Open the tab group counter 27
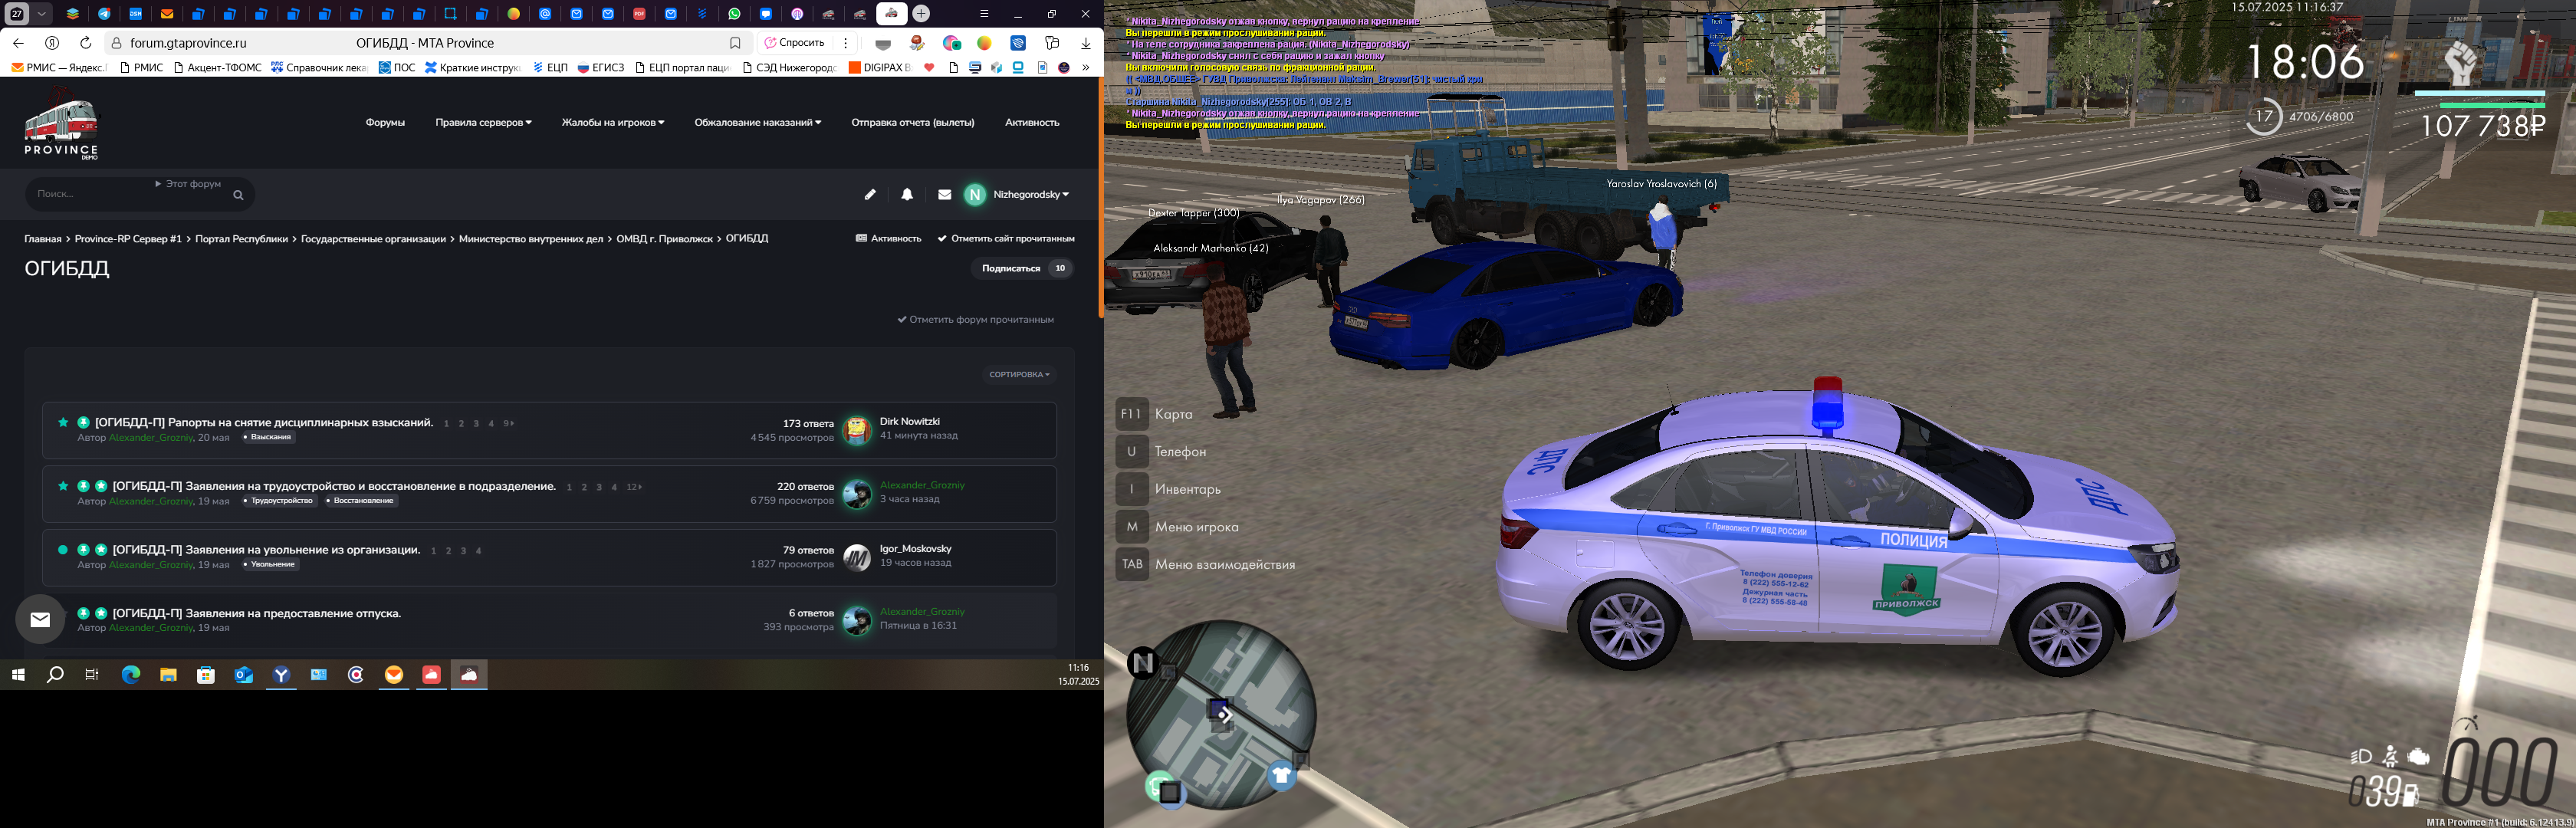The width and height of the screenshot is (2576, 828). click(17, 14)
